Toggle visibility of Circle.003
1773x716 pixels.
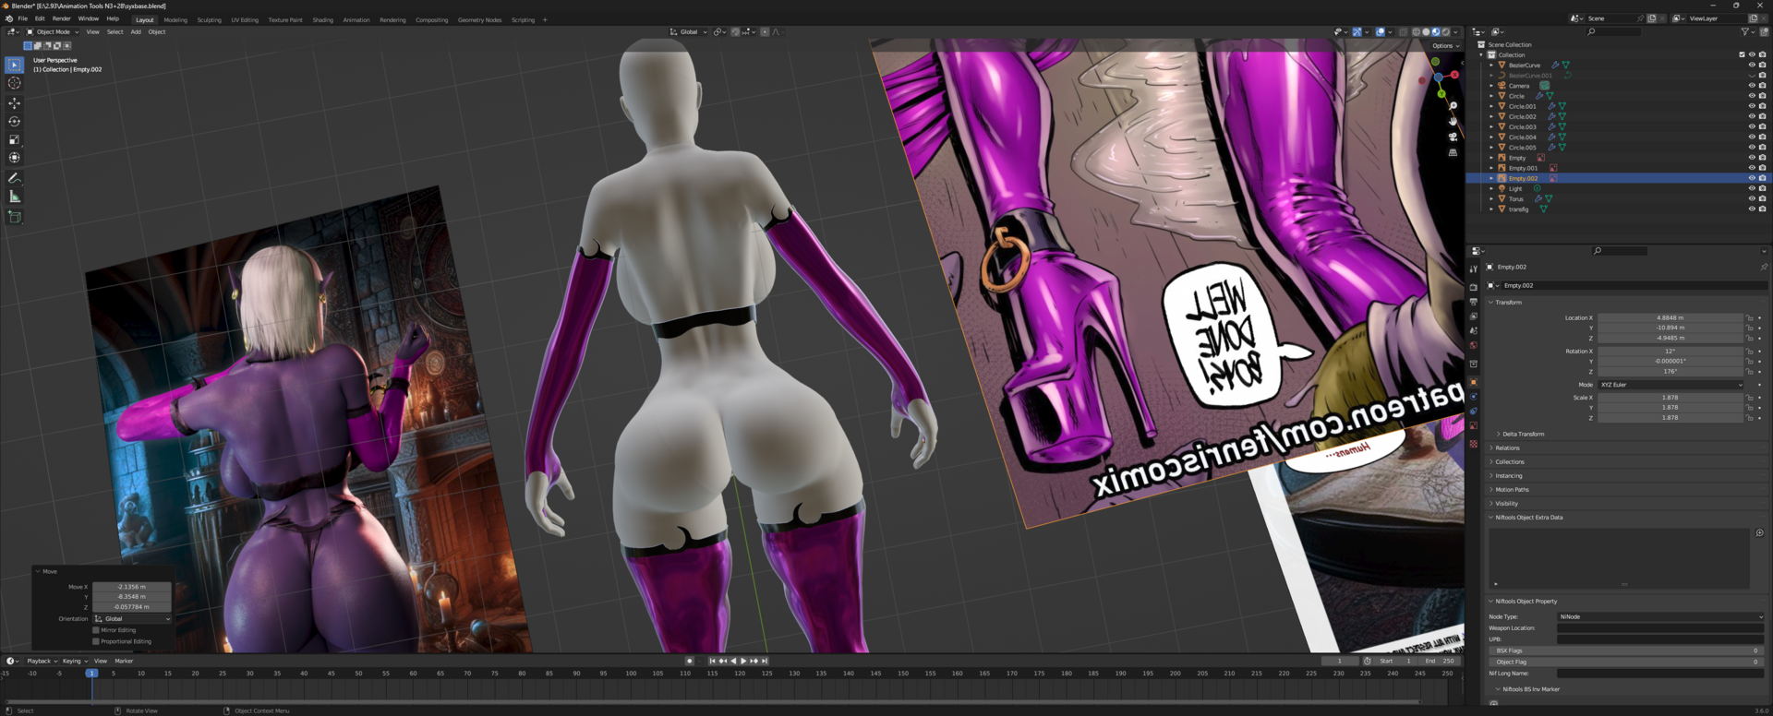1751,126
